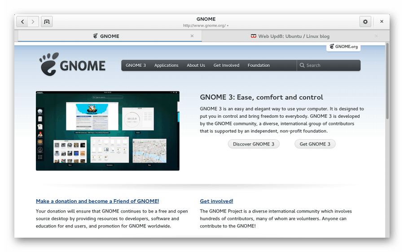This screenshot has width=404, height=252.
Task: Open the gear settings menu
Action: tap(365, 21)
